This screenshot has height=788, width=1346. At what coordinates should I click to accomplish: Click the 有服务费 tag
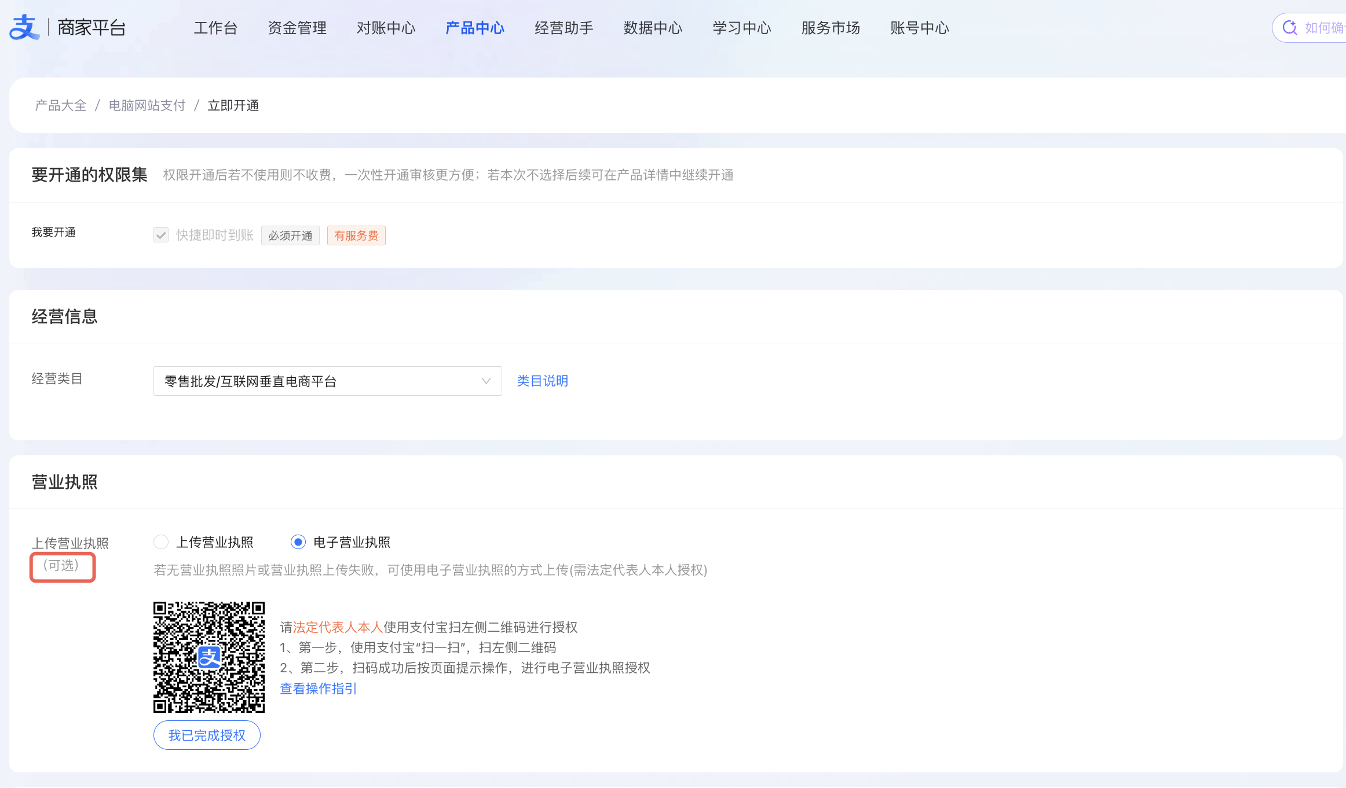click(356, 235)
